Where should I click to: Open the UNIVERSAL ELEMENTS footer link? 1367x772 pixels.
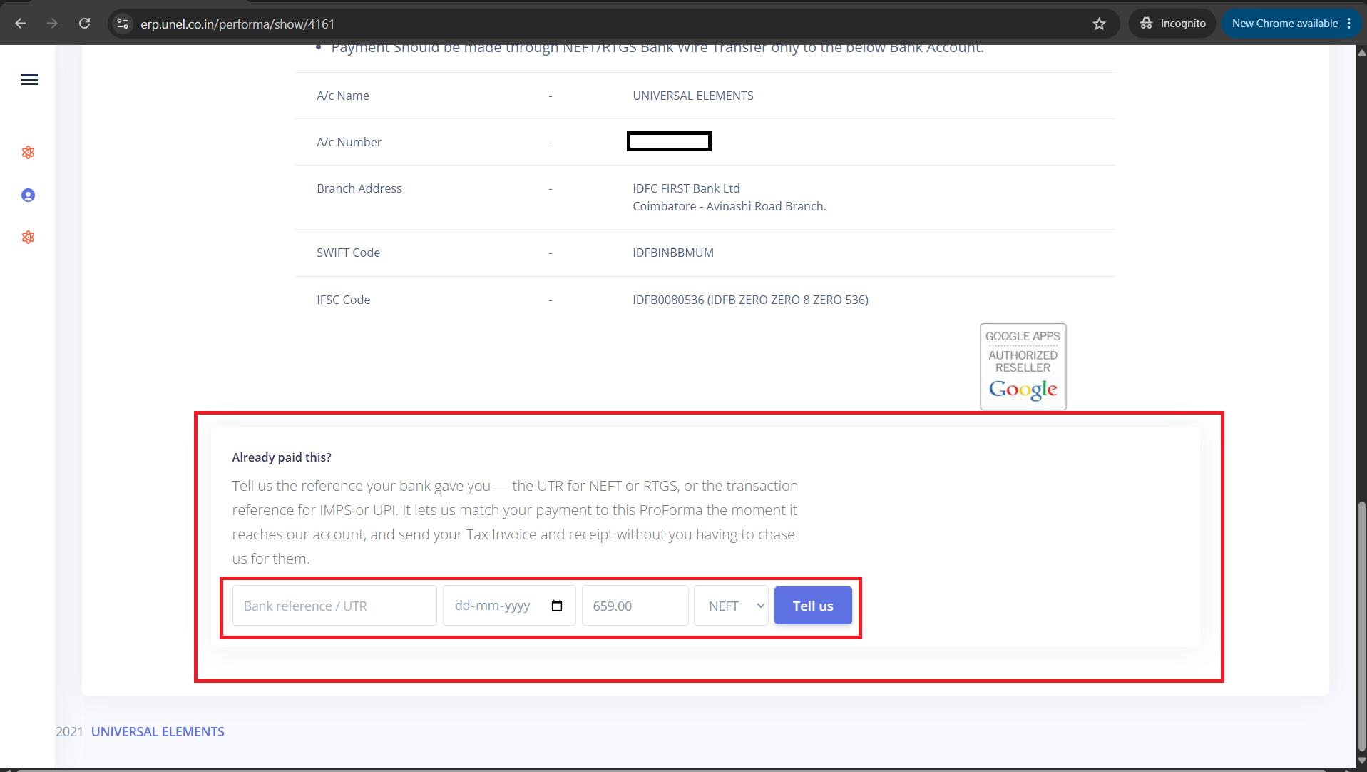pos(158,732)
